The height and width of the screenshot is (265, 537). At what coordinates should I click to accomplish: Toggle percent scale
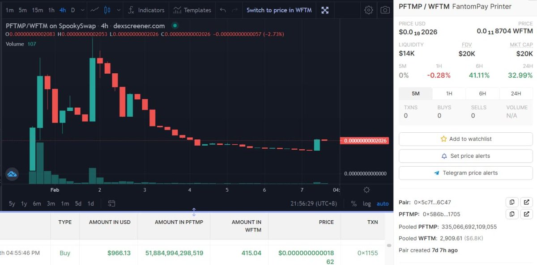point(354,203)
